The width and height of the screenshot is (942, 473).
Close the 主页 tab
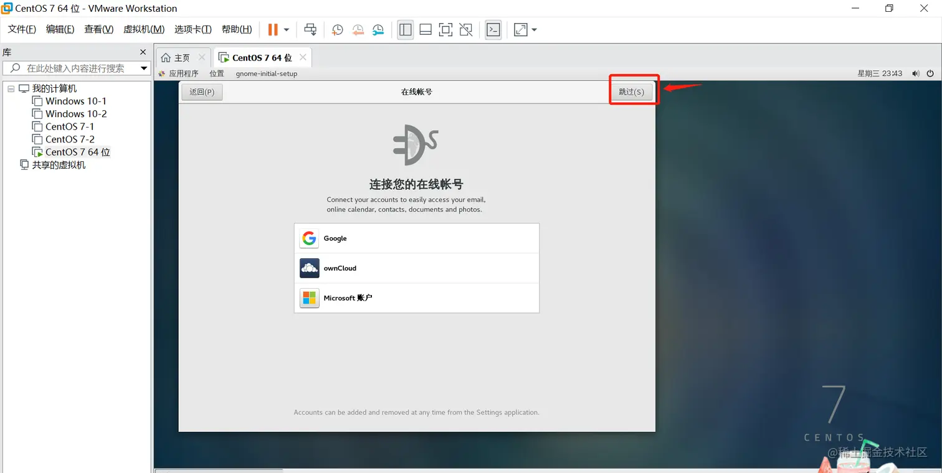click(202, 57)
